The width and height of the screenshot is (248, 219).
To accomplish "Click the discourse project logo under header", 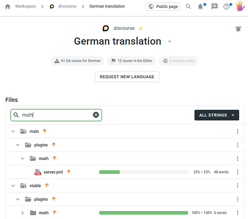I will 106,28.
